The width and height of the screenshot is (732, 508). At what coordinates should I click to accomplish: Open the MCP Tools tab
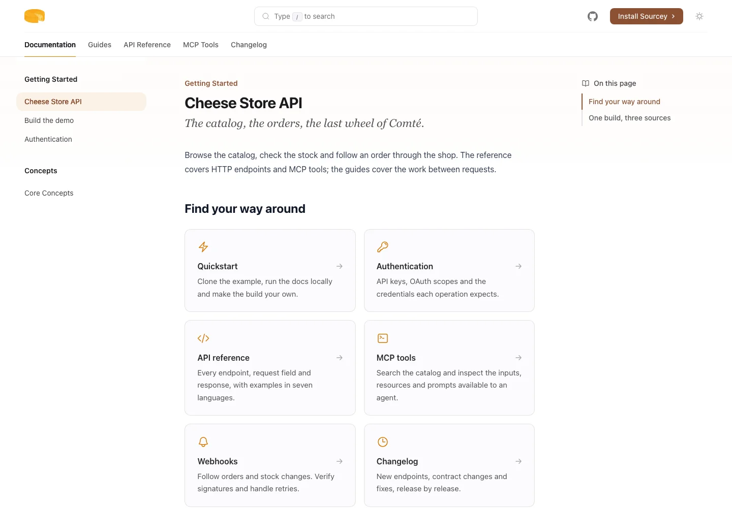click(201, 45)
